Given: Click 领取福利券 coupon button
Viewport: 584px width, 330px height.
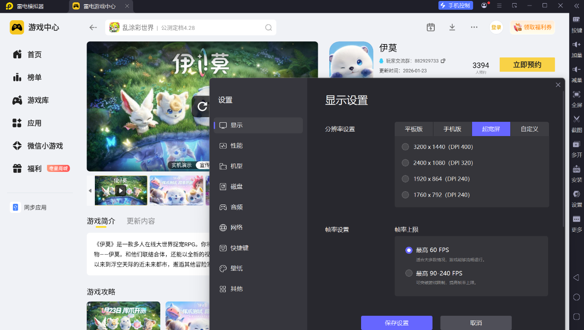Looking at the screenshot, I should [x=532, y=27].
